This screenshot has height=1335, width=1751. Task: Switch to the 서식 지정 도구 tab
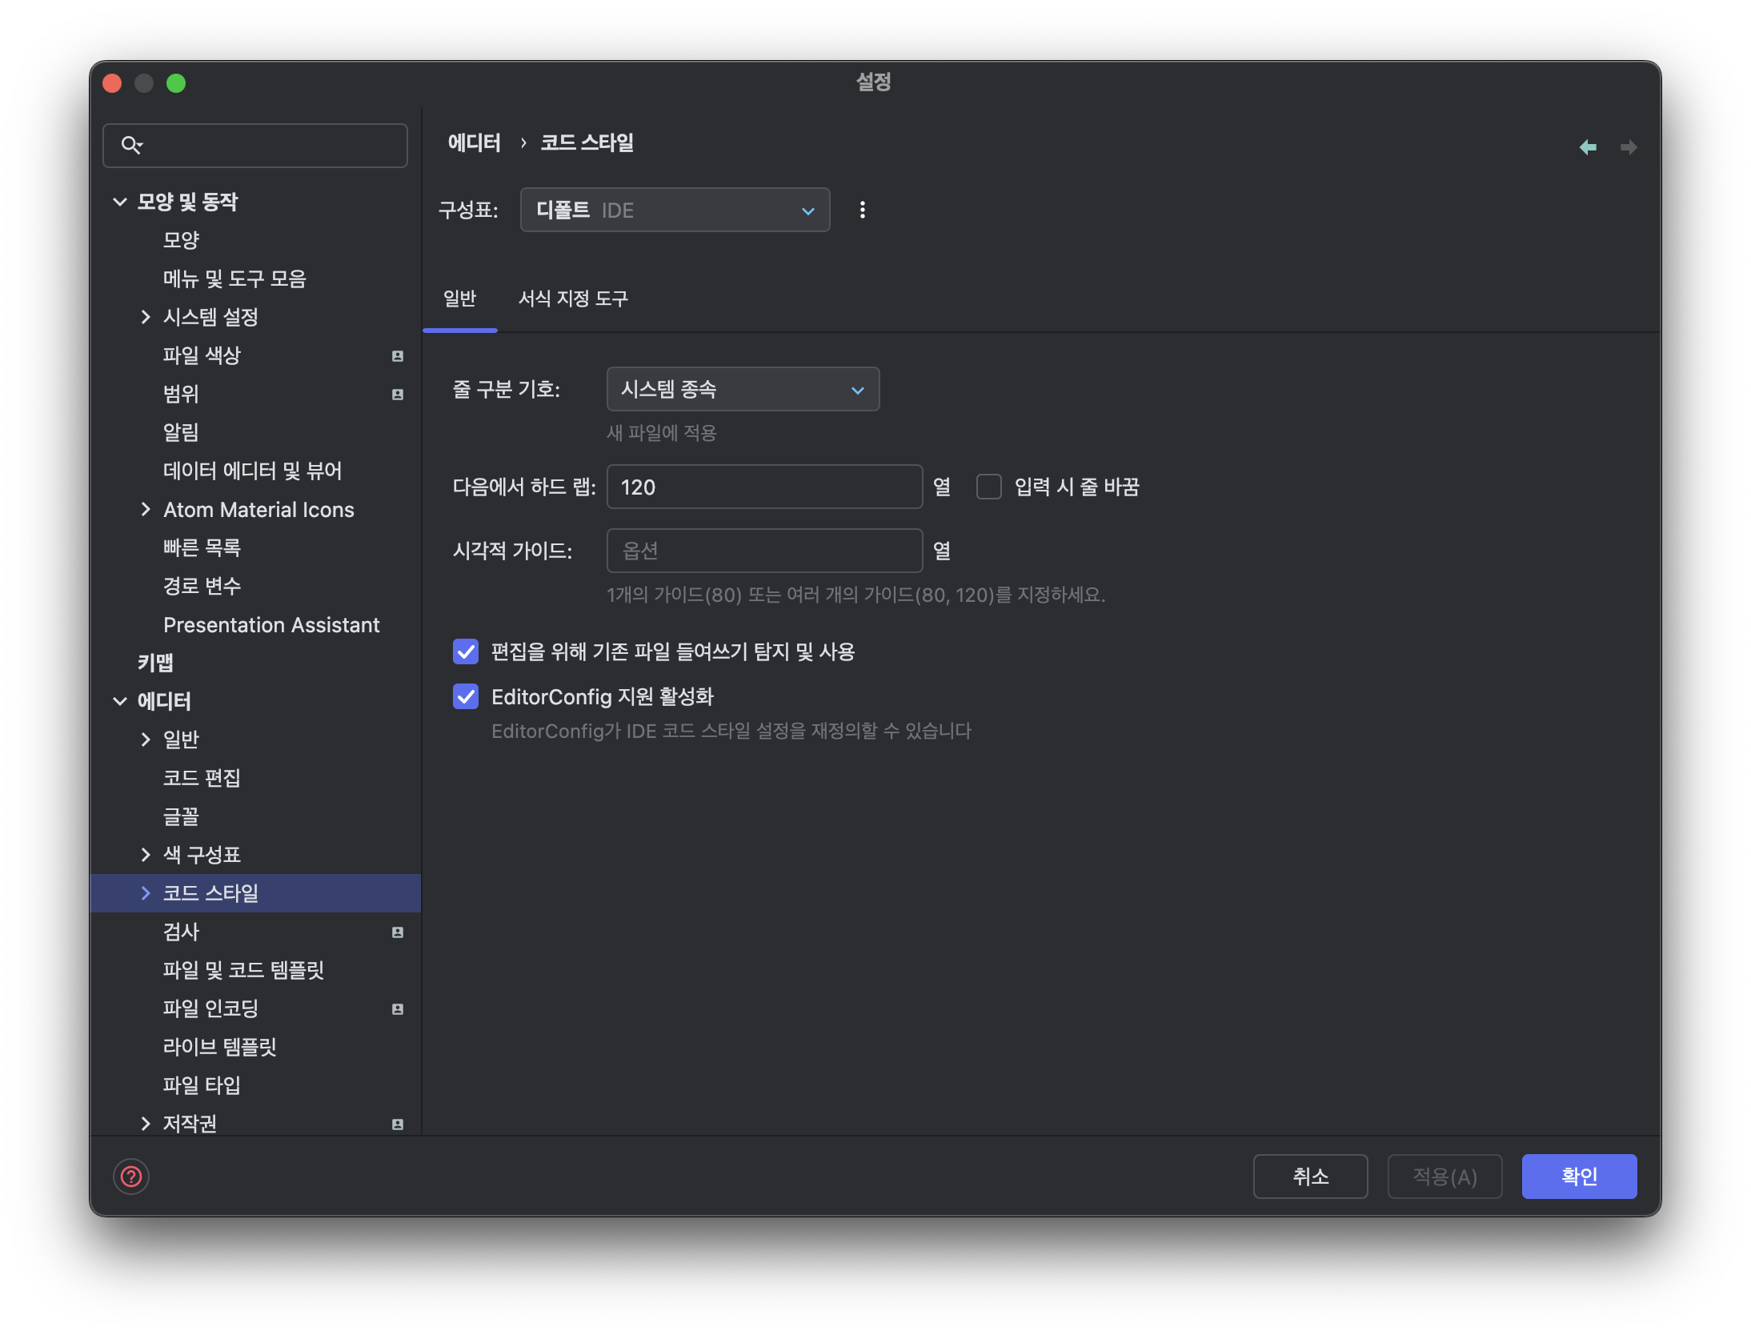(x=573, y=299)
